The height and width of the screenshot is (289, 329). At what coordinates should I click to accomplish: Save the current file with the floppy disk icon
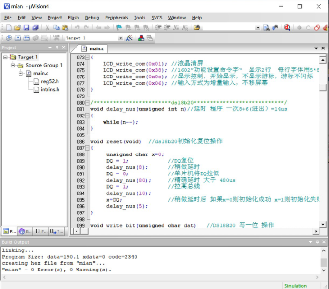click(x=27, y=28)
